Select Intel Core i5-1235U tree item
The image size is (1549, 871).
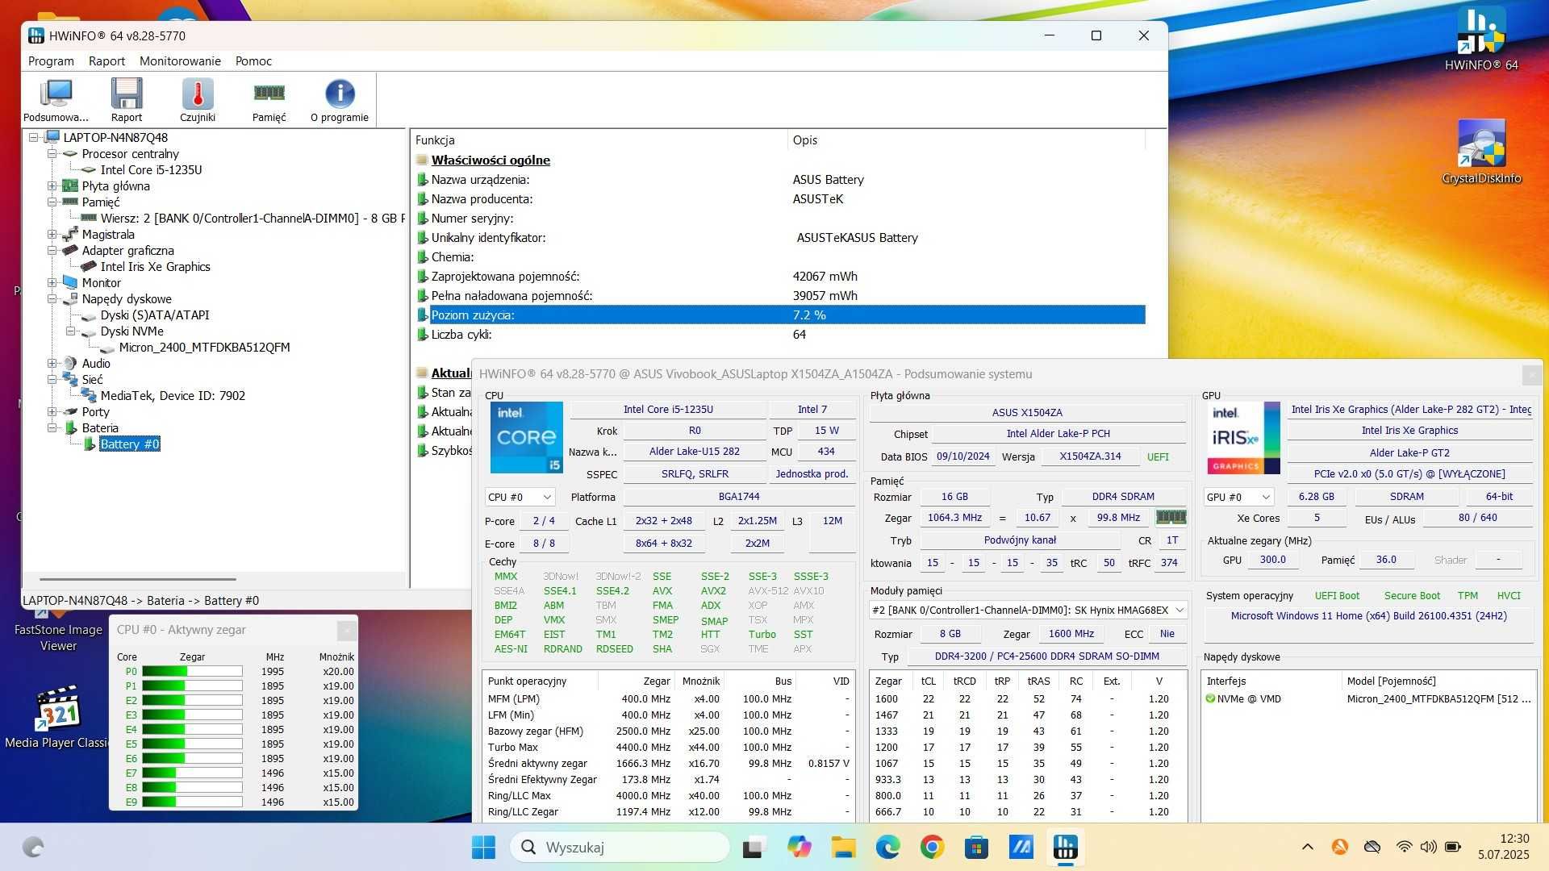151,169
